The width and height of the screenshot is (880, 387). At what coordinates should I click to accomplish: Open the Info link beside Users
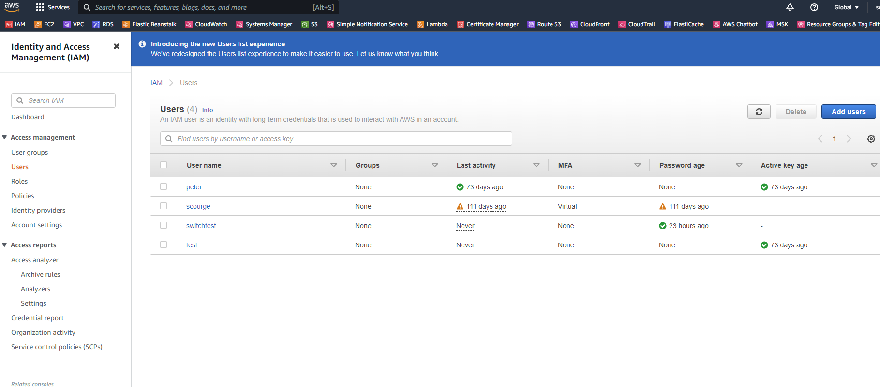(x=208, y=110)
